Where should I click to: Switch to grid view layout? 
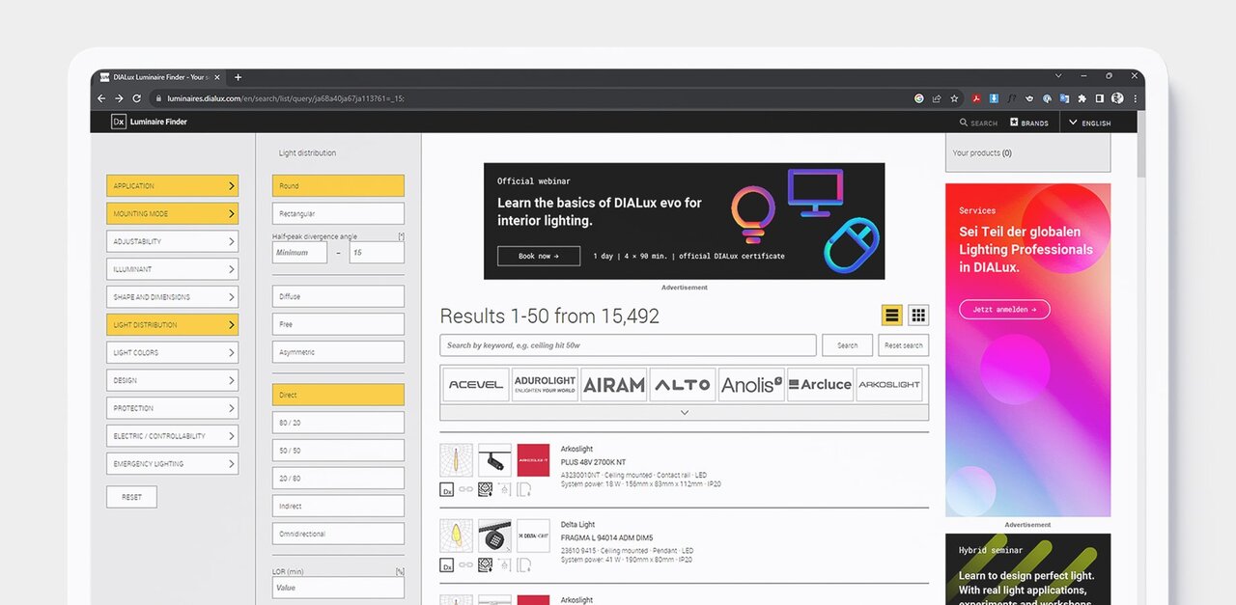point(918,316)
